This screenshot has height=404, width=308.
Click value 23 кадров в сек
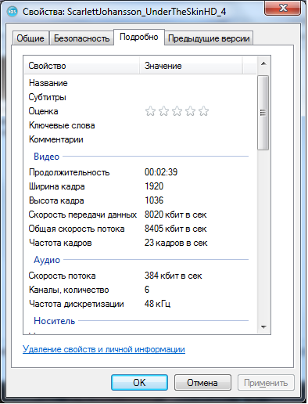[176, 243]
